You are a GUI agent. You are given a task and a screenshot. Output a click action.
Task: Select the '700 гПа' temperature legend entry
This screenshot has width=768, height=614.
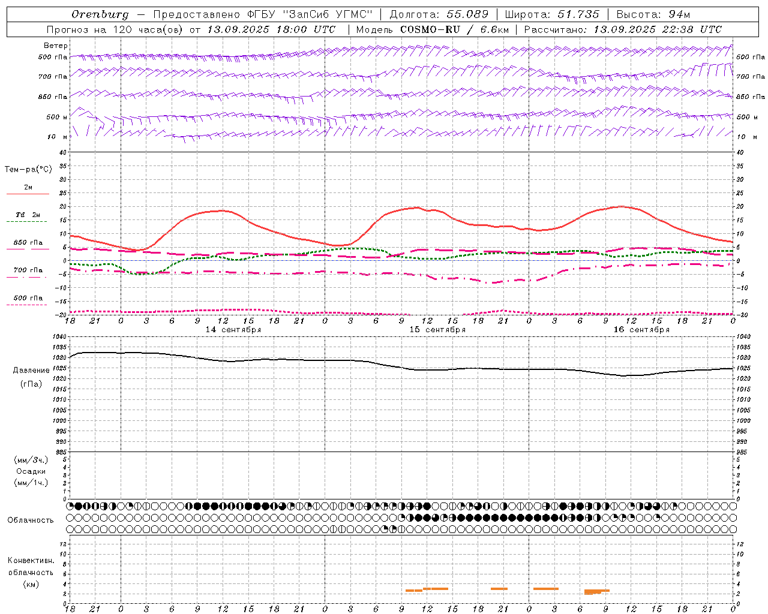pos(28,270)
